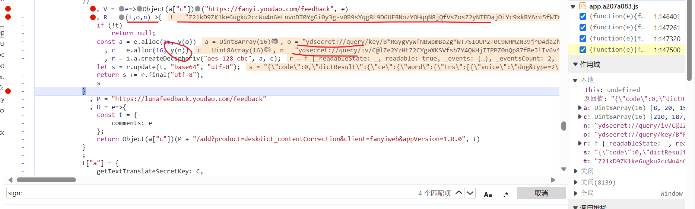Image resolution: width=695 pixels, height=209 pixels.
Task: Toggle regular expression search option
Action: coord(505,195)
